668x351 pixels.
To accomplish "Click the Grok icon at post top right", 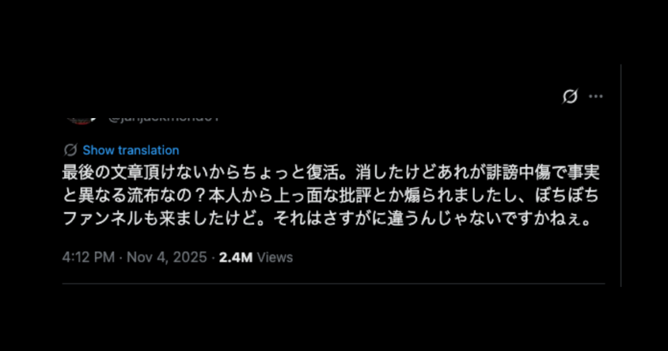I will pyautogui.click(x=570, y=97).
